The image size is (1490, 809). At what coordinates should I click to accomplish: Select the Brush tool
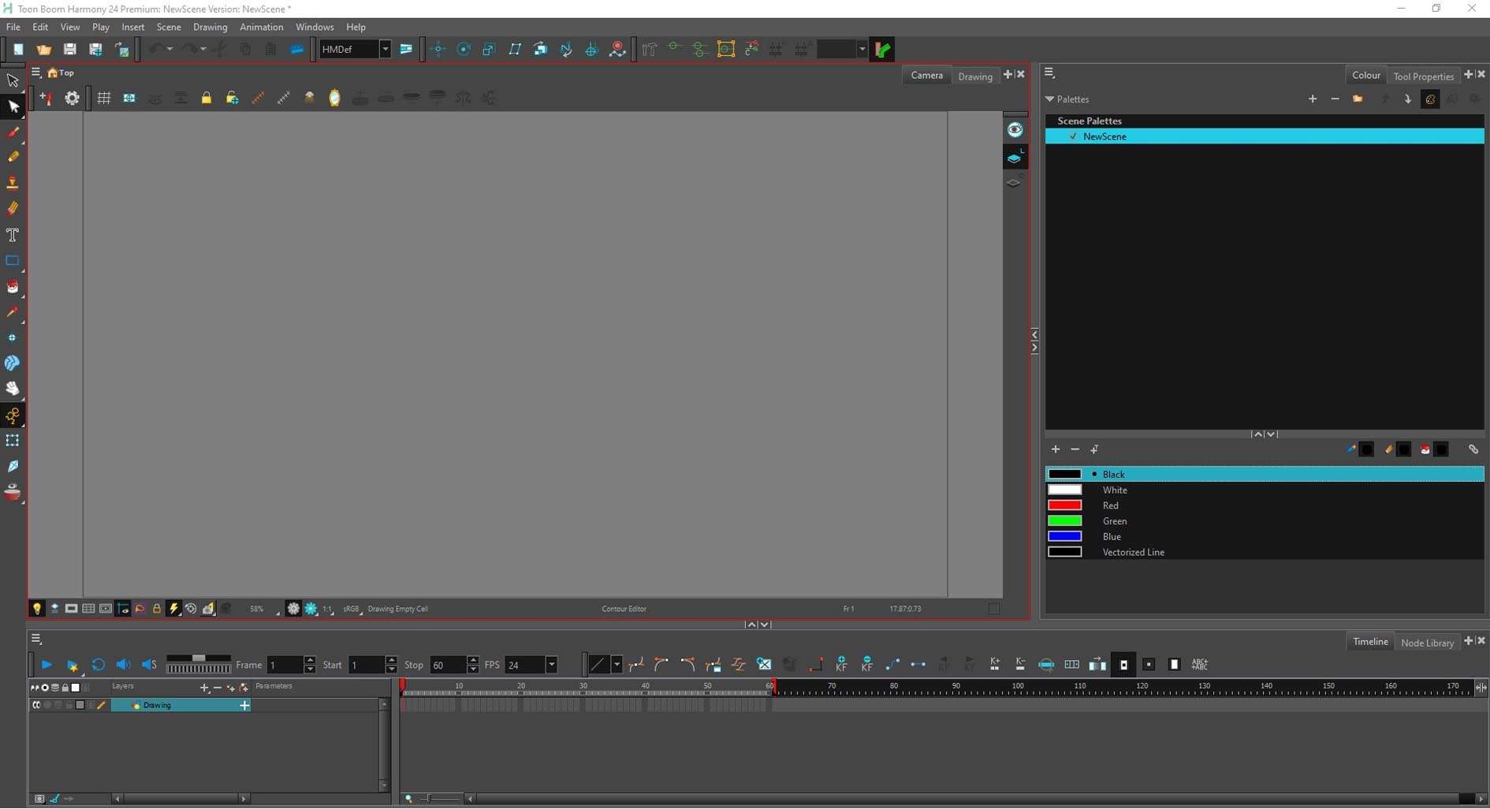(x=13, y=132)
